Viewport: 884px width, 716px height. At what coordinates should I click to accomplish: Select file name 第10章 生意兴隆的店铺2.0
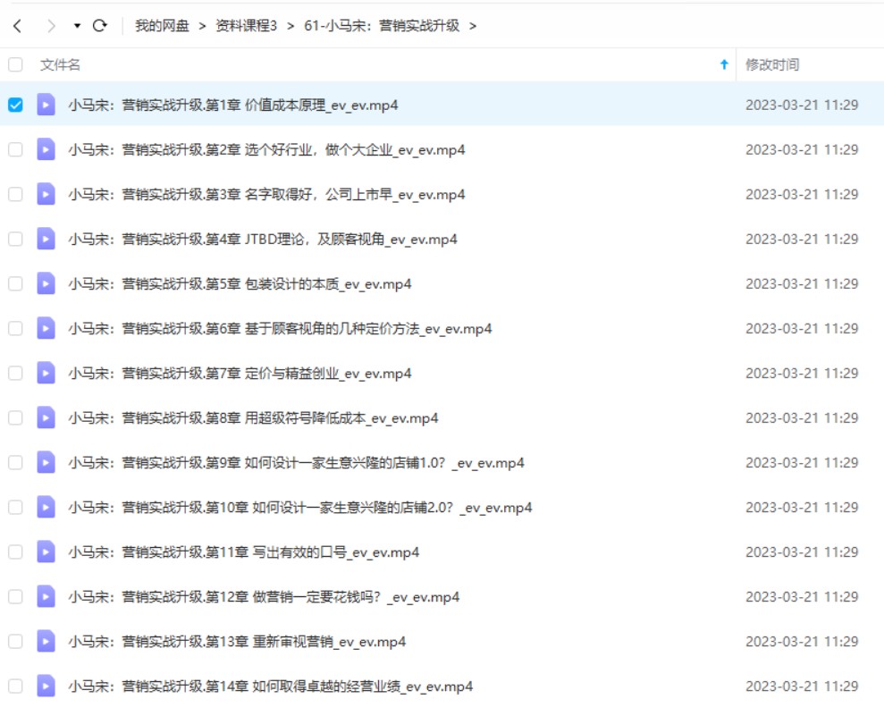pyautogui.click(x=300, y=508)
